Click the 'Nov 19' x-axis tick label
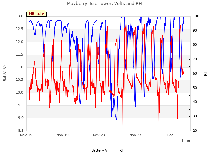 click(x=62, y=135)
